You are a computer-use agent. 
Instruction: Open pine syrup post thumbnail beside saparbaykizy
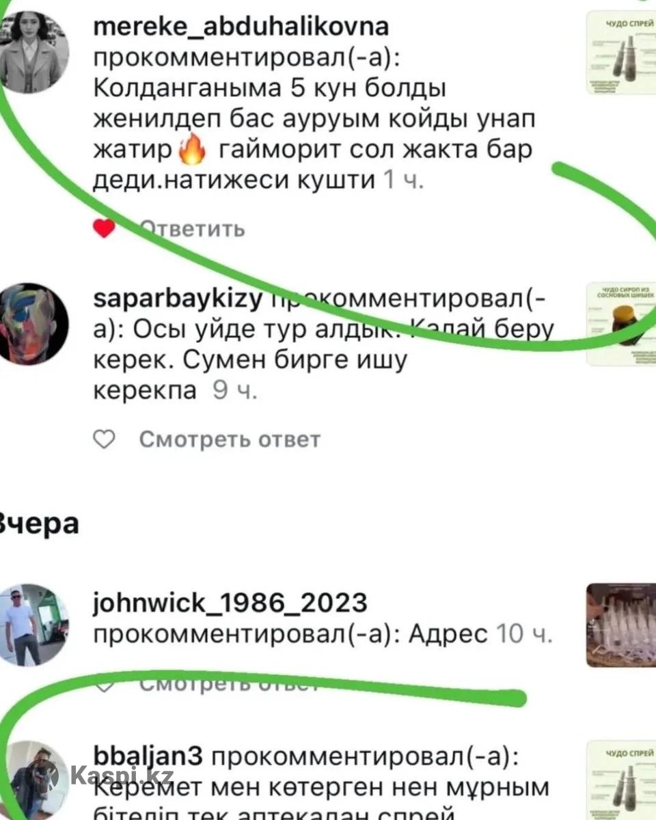621,325
